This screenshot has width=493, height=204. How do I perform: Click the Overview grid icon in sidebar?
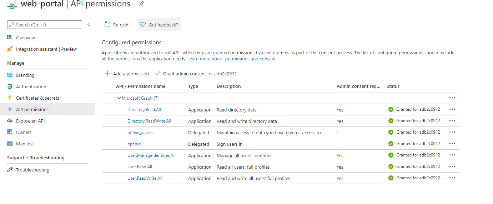coord(10,38)
